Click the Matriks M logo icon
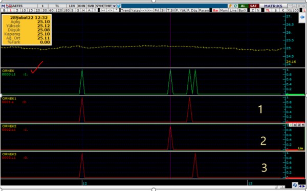This screenshot has width=307, height=191. pos(3,6)
